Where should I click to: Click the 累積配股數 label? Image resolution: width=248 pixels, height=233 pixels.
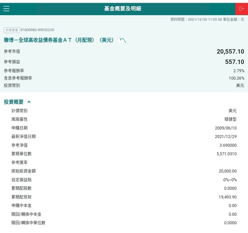(21, 188)
